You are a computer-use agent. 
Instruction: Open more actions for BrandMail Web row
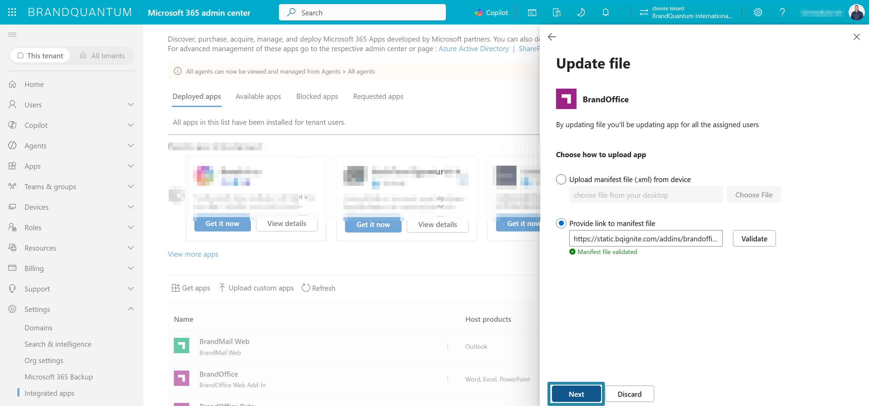(x=448, y=346)
